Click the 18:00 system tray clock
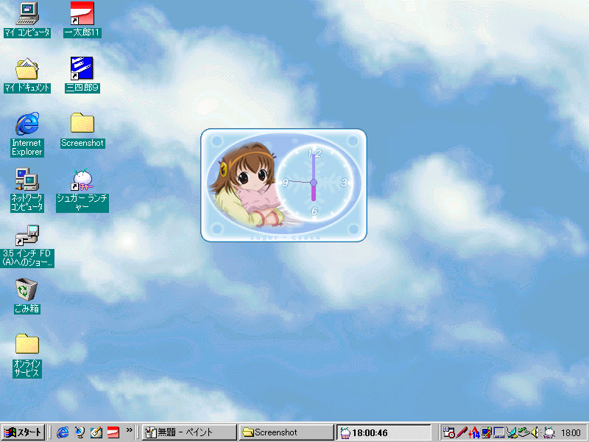Image resolution: width=589 pixels, height=442 pixels. pyautogui.click(x=571, y=433)
